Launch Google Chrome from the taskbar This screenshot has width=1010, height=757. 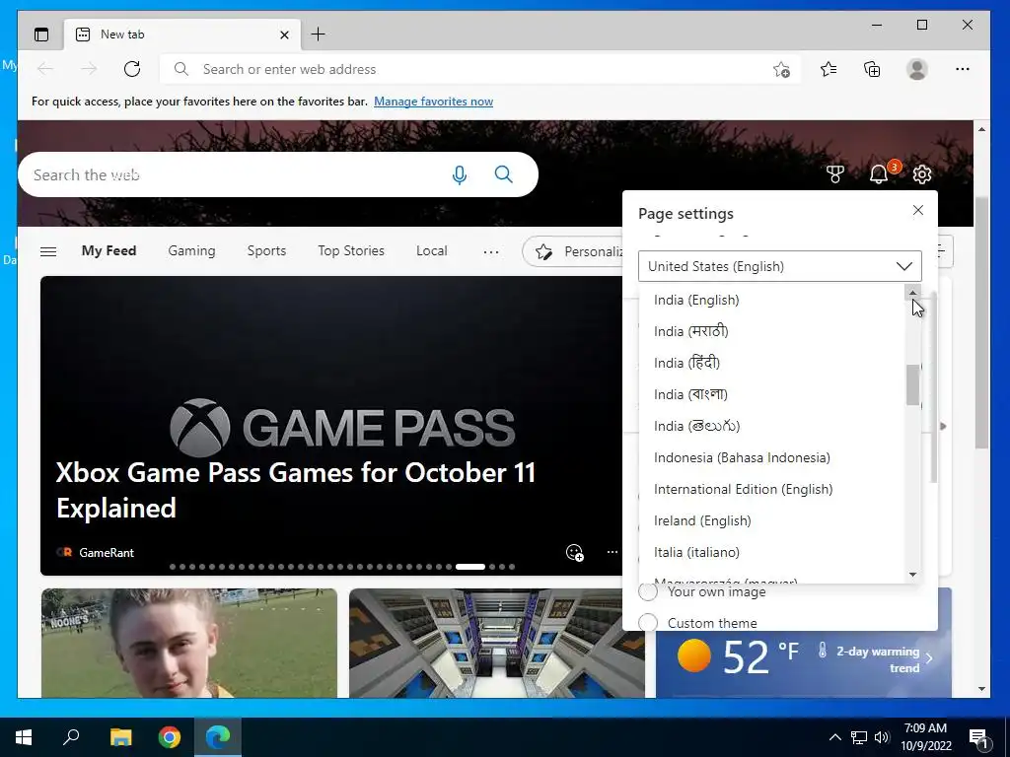coord(170,737)
